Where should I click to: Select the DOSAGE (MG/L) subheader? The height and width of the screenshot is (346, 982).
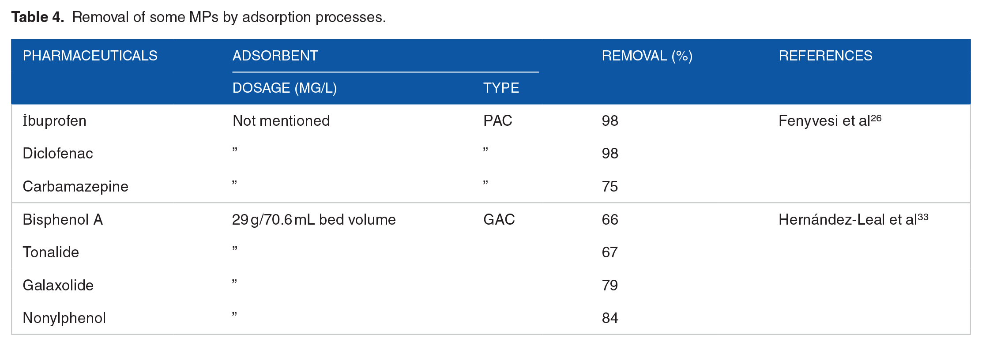point(285,88)
